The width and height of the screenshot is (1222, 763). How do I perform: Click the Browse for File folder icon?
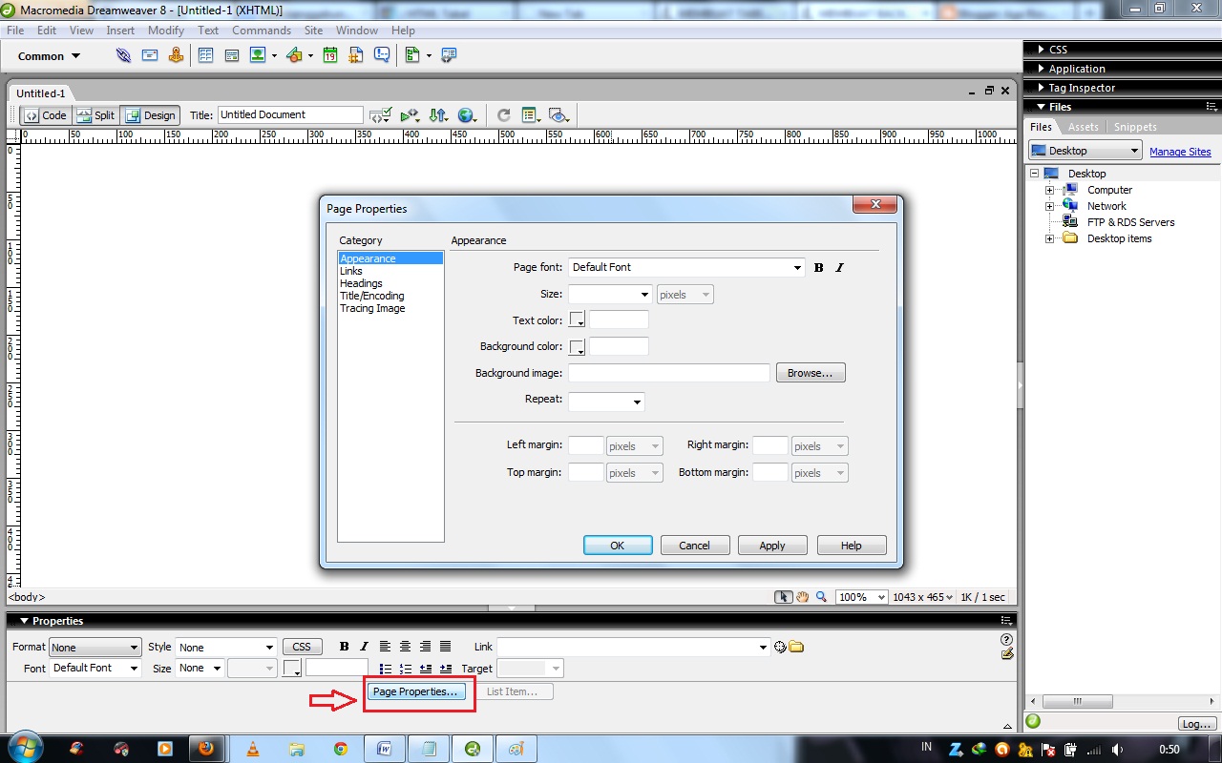pos(796,647)
